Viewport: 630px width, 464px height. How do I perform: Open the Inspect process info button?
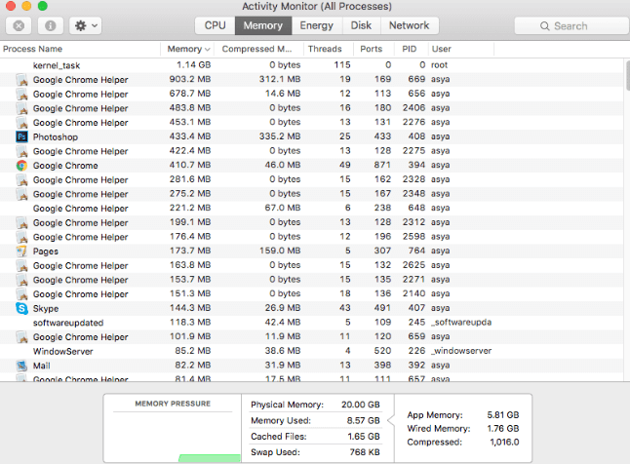tap(50, 25)
